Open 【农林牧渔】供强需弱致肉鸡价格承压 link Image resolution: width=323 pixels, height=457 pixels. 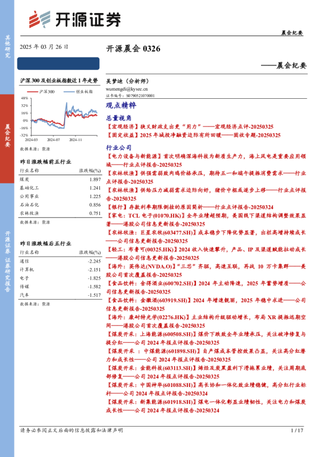206,177
